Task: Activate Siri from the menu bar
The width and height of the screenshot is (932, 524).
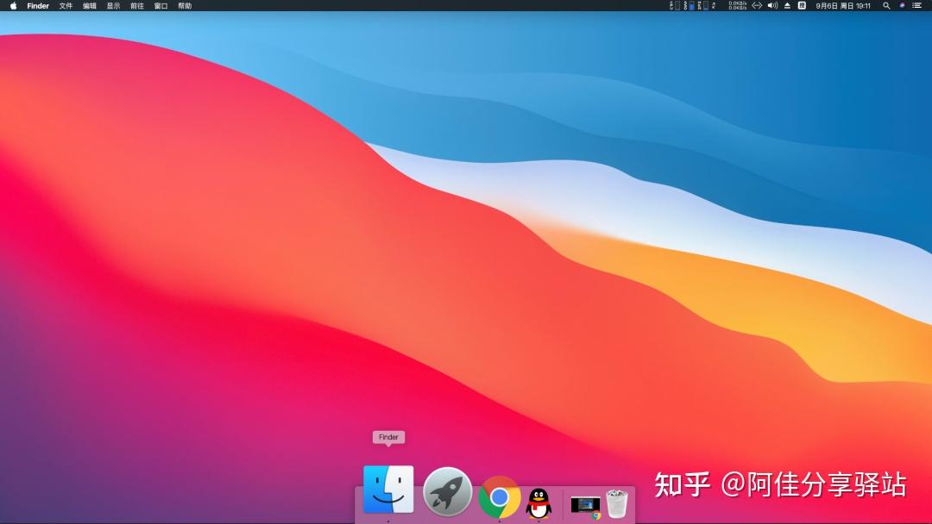Action: [902, 6]
